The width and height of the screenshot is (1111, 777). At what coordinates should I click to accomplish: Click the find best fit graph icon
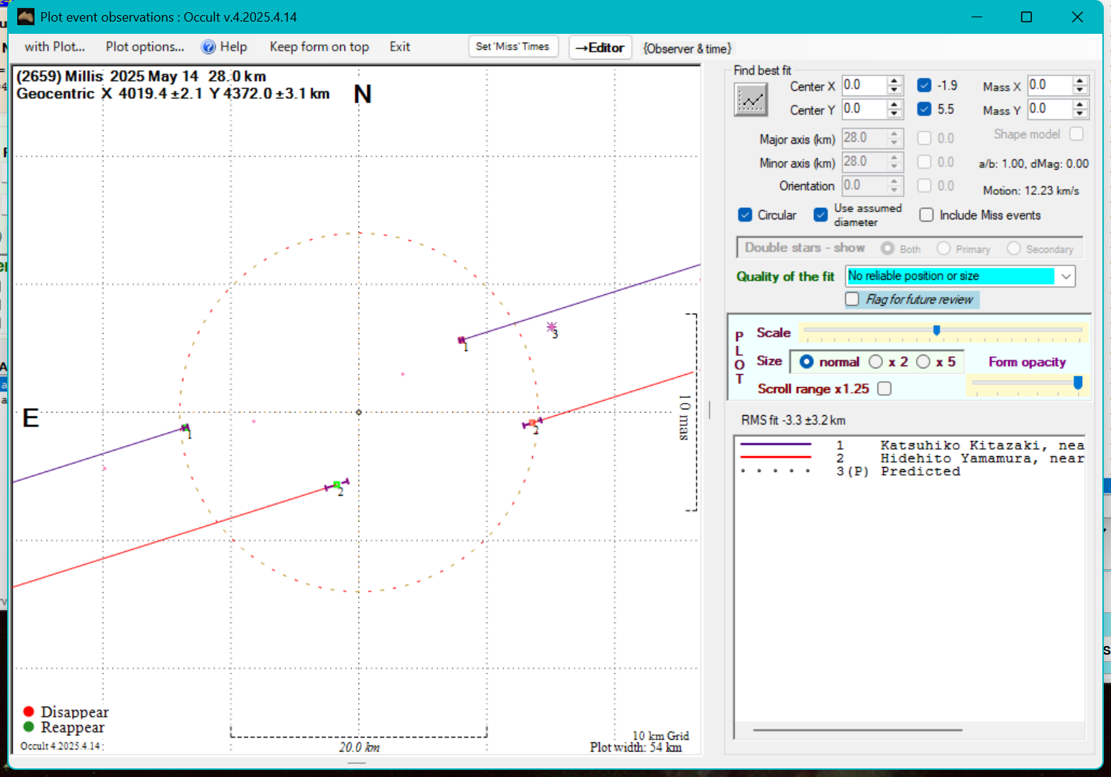click(x=751, y=99)
